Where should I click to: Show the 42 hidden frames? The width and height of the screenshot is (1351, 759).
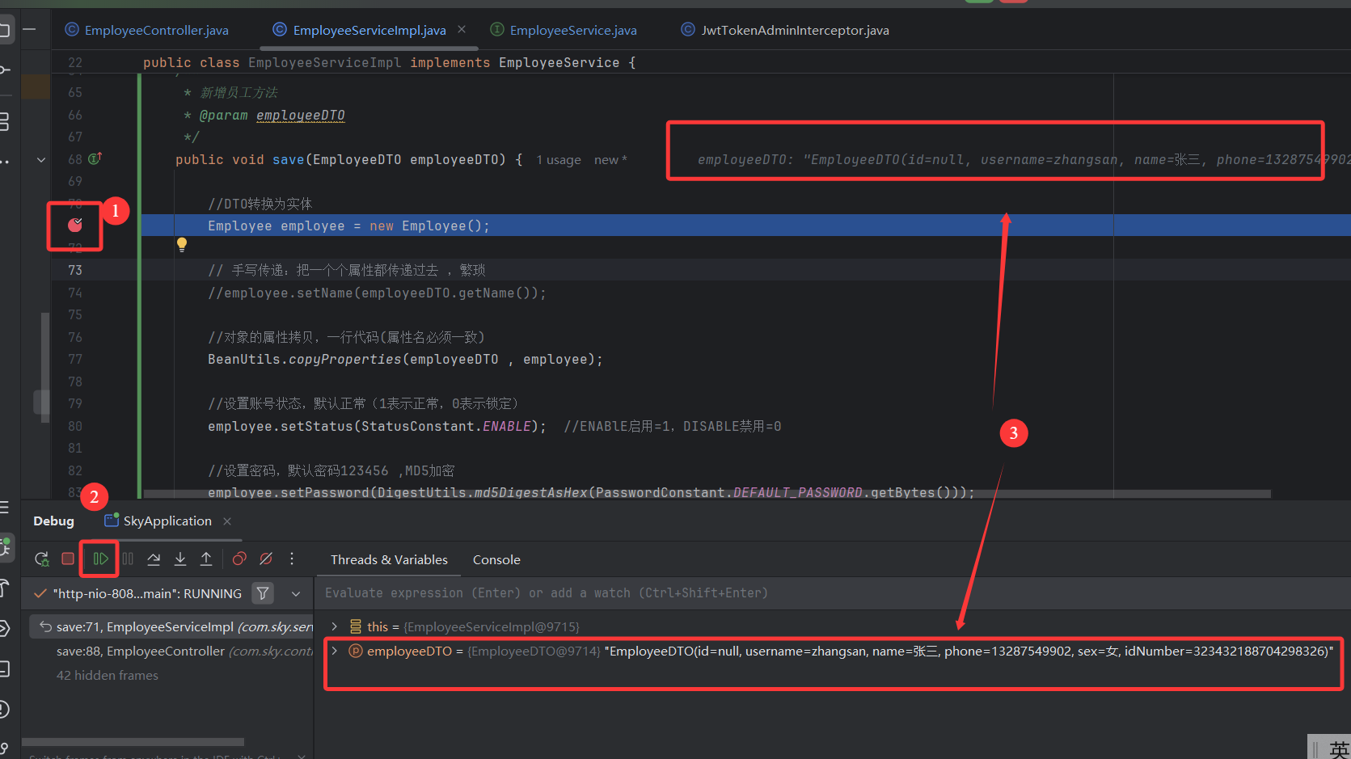coord(108,675)
